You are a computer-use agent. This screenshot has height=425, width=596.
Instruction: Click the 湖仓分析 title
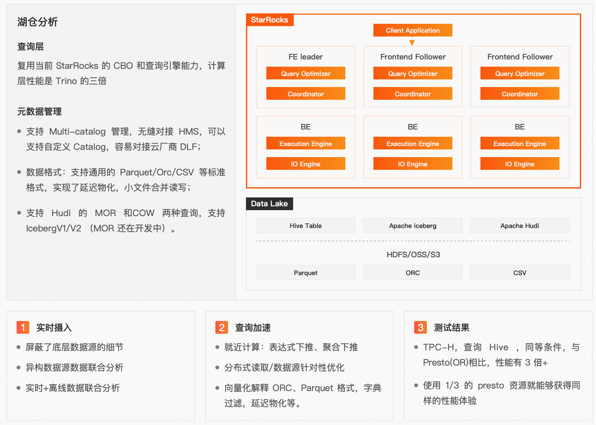click(x=37, y=22)
